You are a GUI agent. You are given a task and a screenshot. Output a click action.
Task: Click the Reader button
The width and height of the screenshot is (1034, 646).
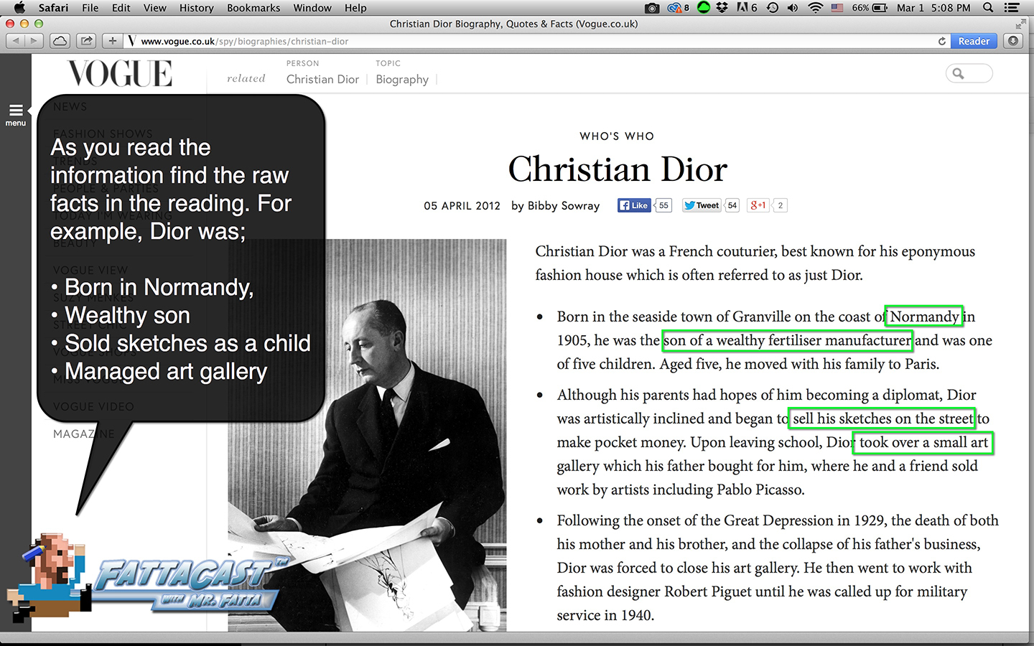974,41
